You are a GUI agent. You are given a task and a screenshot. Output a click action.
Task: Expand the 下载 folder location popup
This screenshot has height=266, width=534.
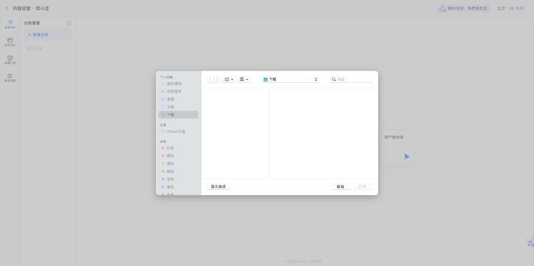coord(290,79)
